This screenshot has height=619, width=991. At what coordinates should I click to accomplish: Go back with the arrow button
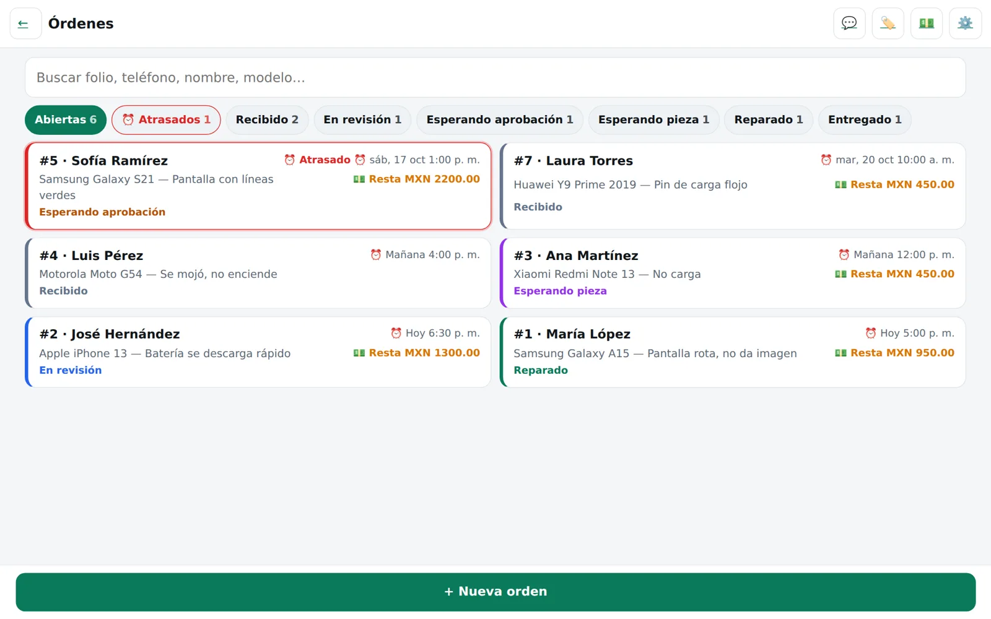pyautogui.click(x=25, y=24)
